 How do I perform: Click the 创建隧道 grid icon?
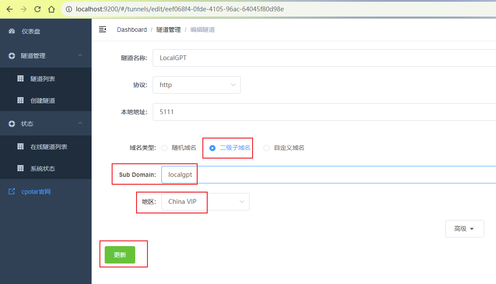point(20,100)
